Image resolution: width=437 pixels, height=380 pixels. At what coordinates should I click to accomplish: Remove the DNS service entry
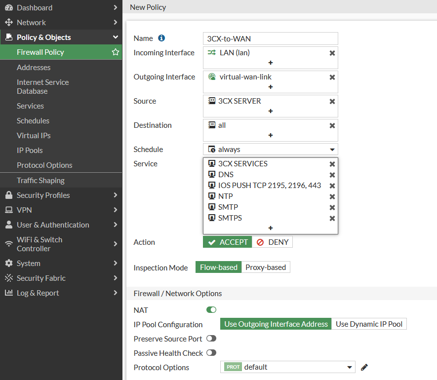click(332, 175)
